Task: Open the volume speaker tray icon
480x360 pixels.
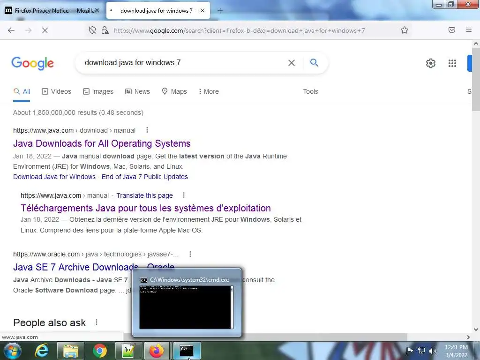Action: click(x=432, y=351)
